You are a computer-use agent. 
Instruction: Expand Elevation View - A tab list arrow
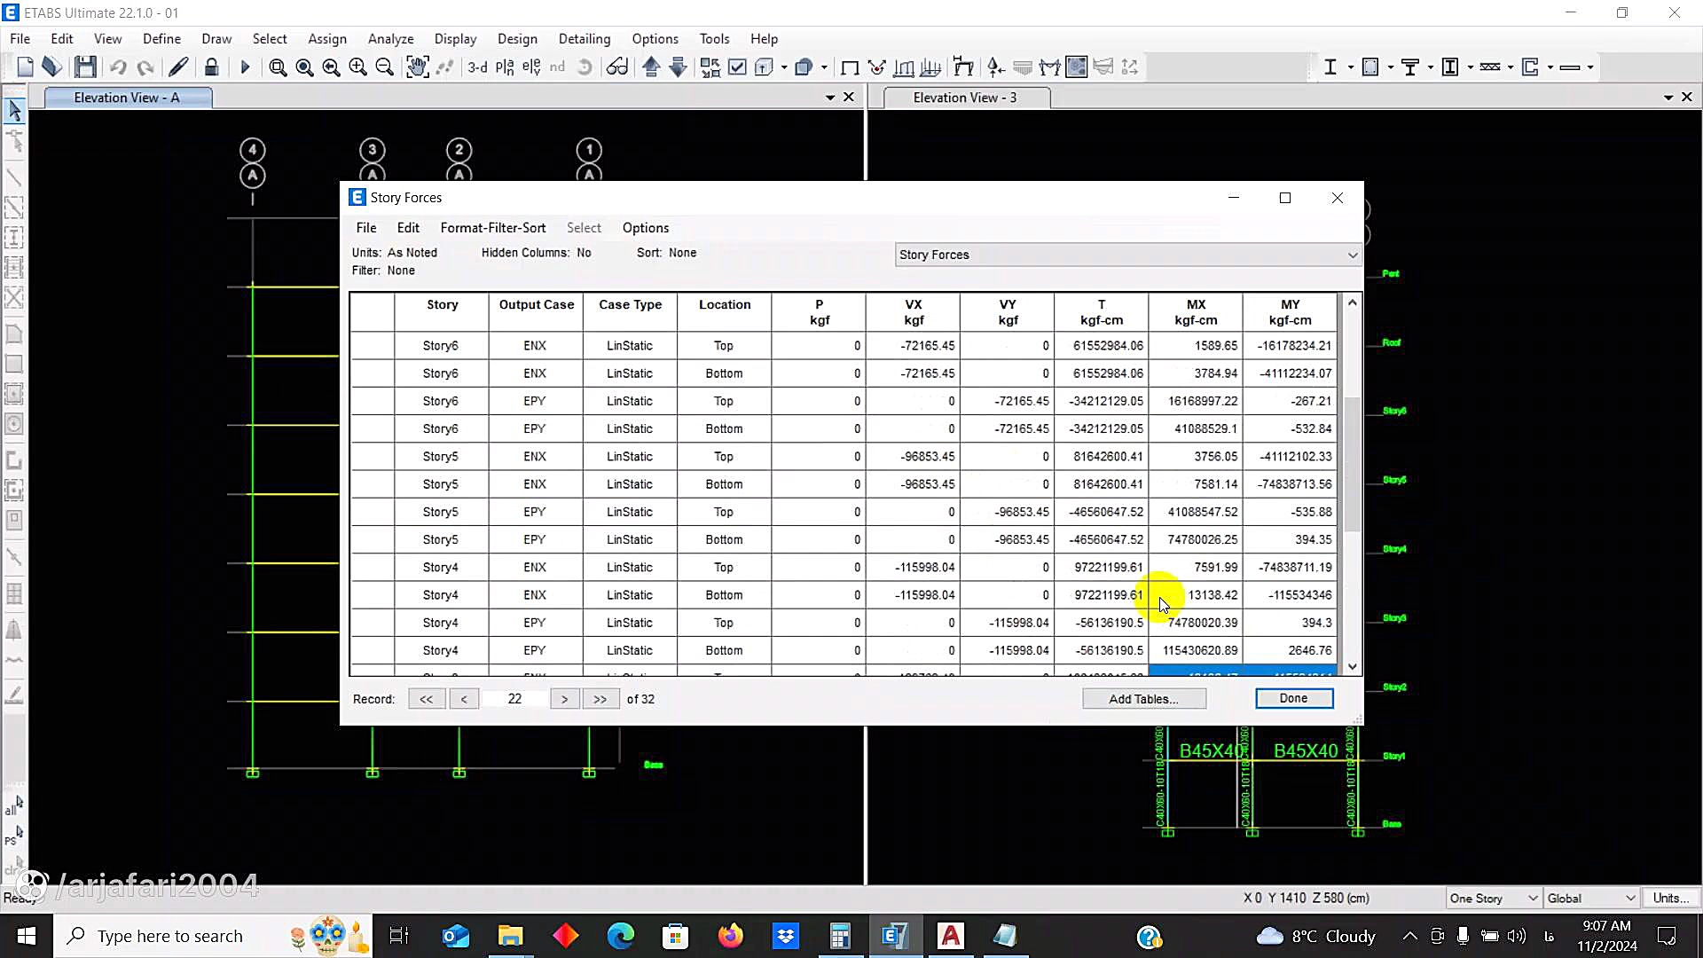830,98
